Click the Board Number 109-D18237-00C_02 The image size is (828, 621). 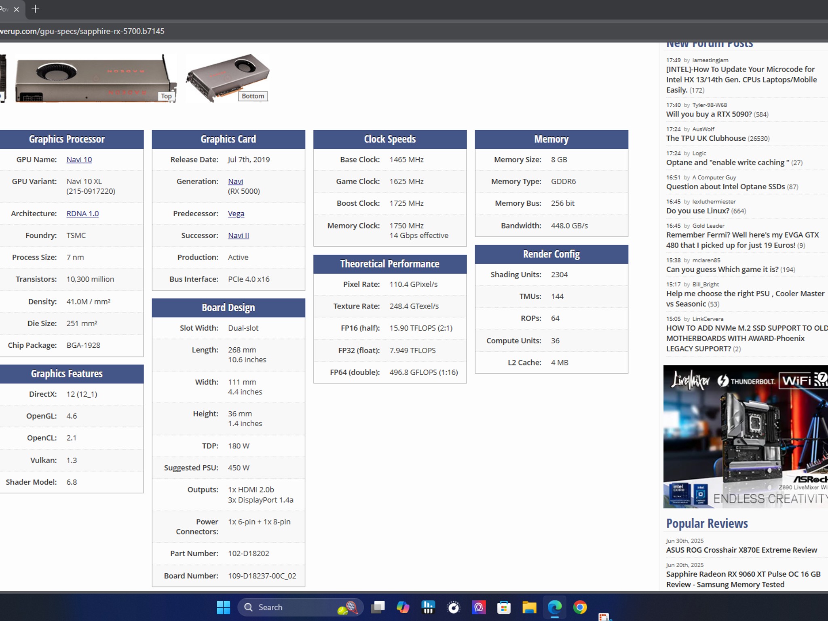pyautogui.click(x=262, y=576)
